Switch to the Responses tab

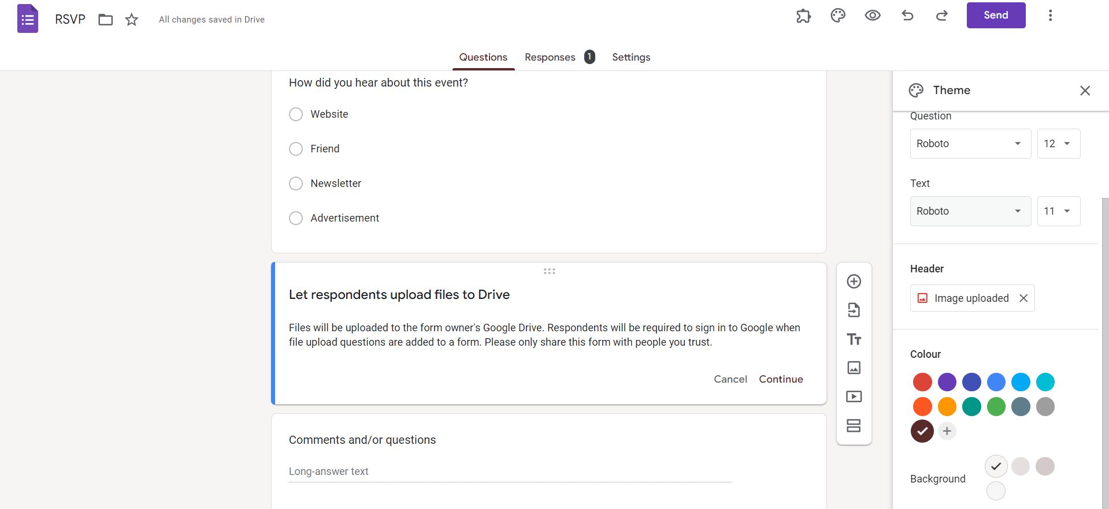click(x=550, y=57)
